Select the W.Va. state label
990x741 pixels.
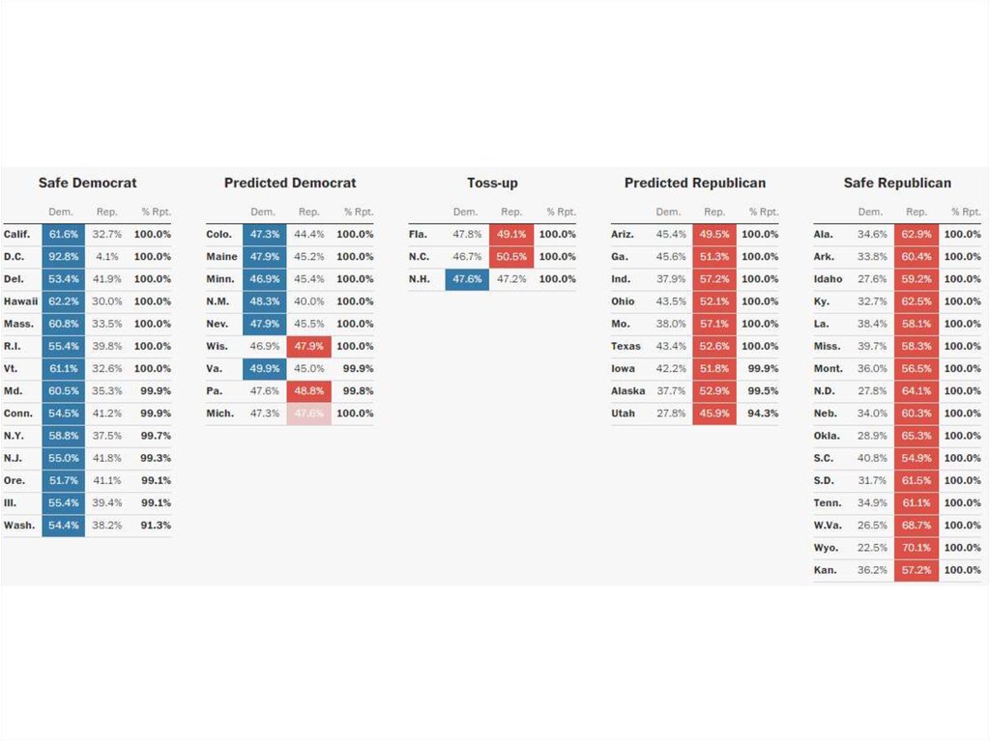coord(829,526)
